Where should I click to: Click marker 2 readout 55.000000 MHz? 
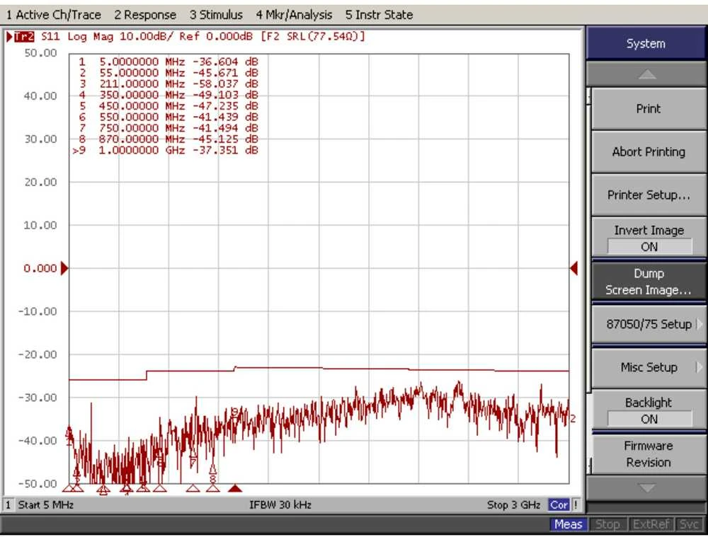[168, 73]
